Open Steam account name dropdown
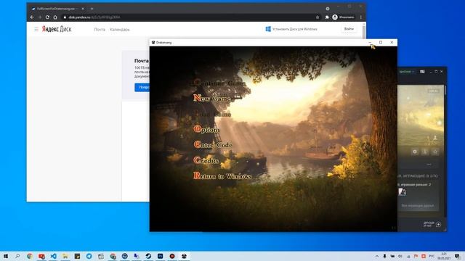The height and width of the screenshot is (261, 465). tap(407, 72)
